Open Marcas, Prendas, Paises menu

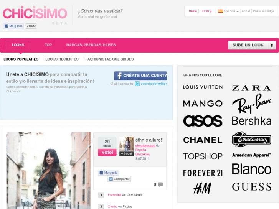point(91,45)
